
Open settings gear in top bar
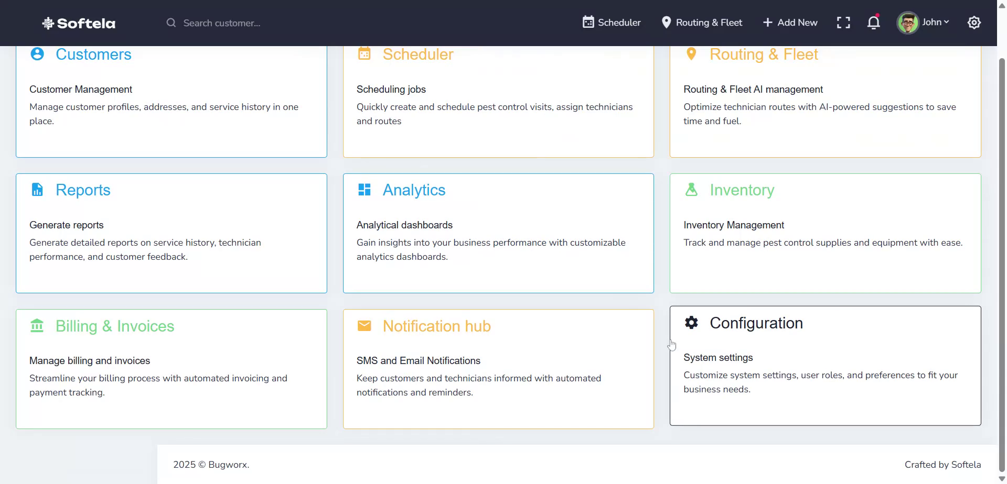974,23
